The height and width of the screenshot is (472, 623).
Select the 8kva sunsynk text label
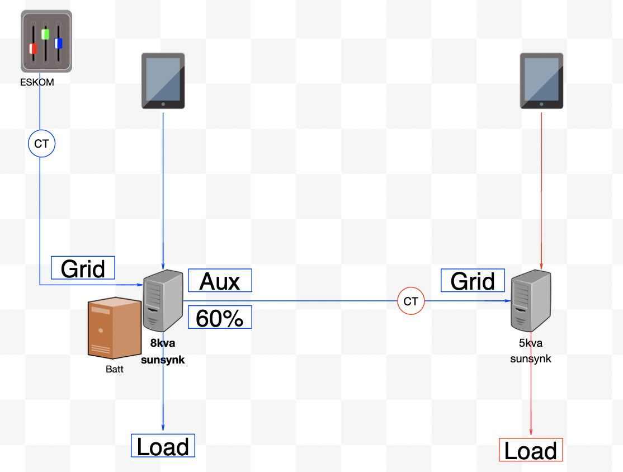163,351
